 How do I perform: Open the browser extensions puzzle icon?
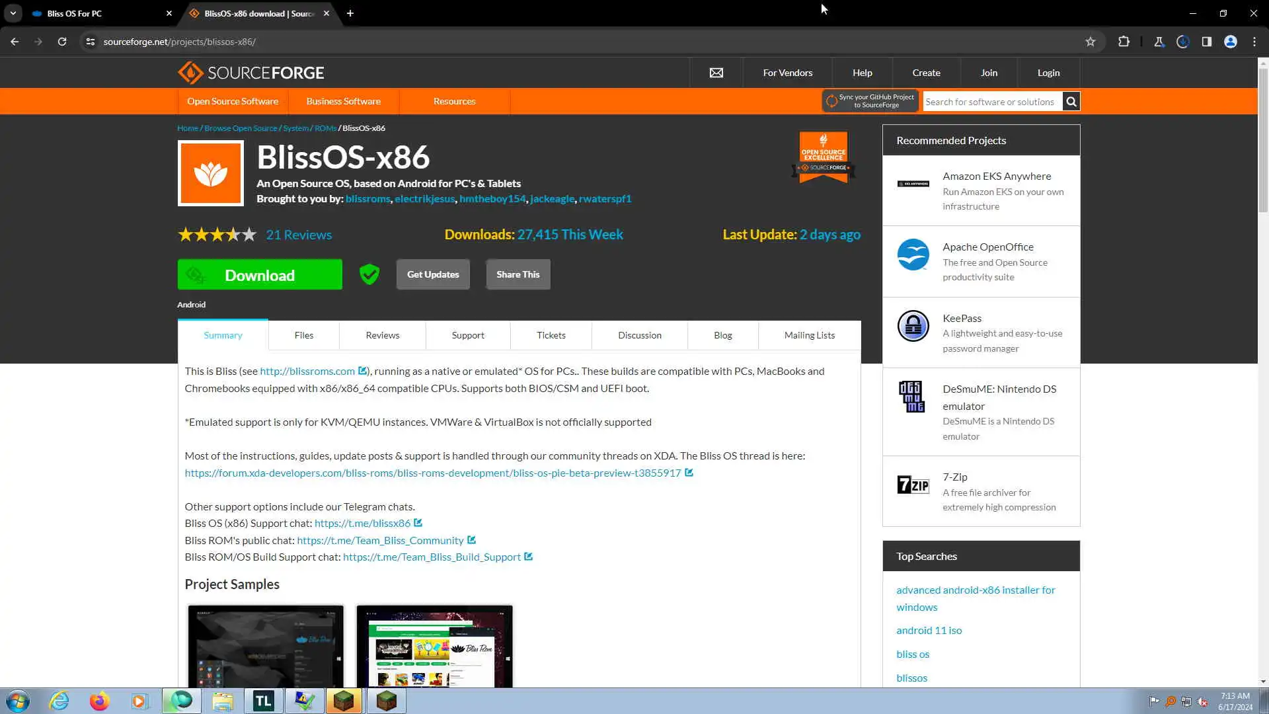1124,42
